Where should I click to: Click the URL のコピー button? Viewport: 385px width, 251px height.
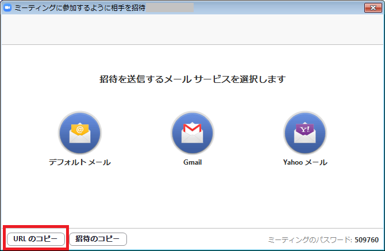(x=36, y=239)
